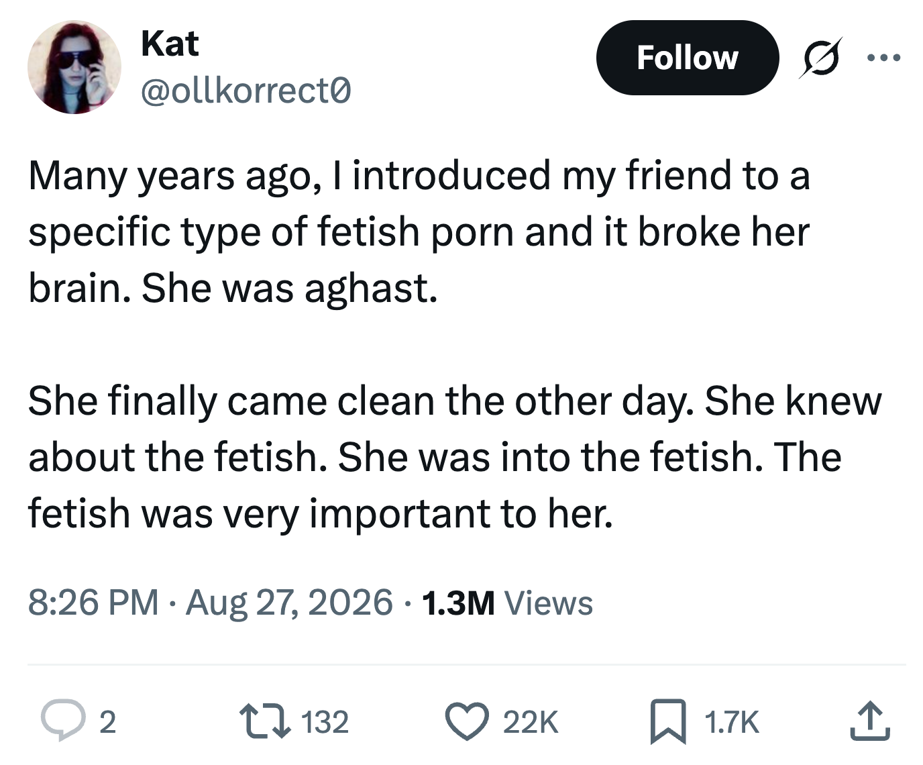This screenshot has width=923, height=765.
Task: Click the 22K likes count
Action: (x=531, y=722)
